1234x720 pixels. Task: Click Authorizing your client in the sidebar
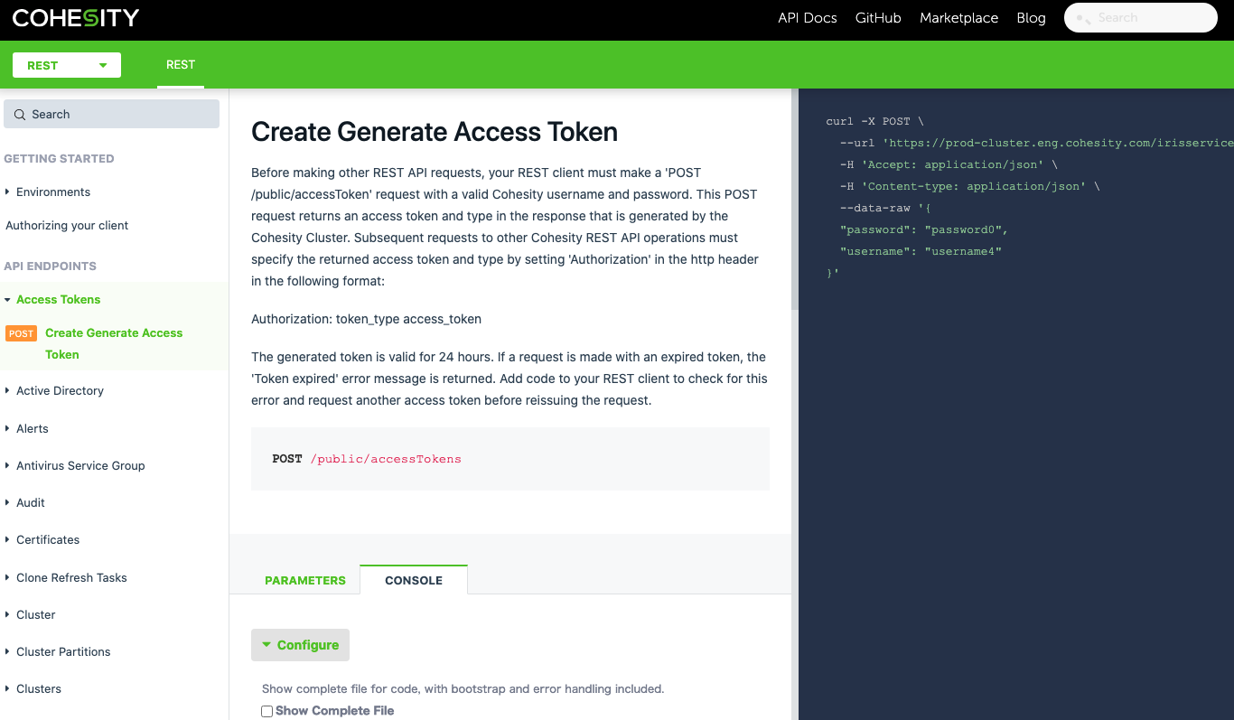(67, 225)
